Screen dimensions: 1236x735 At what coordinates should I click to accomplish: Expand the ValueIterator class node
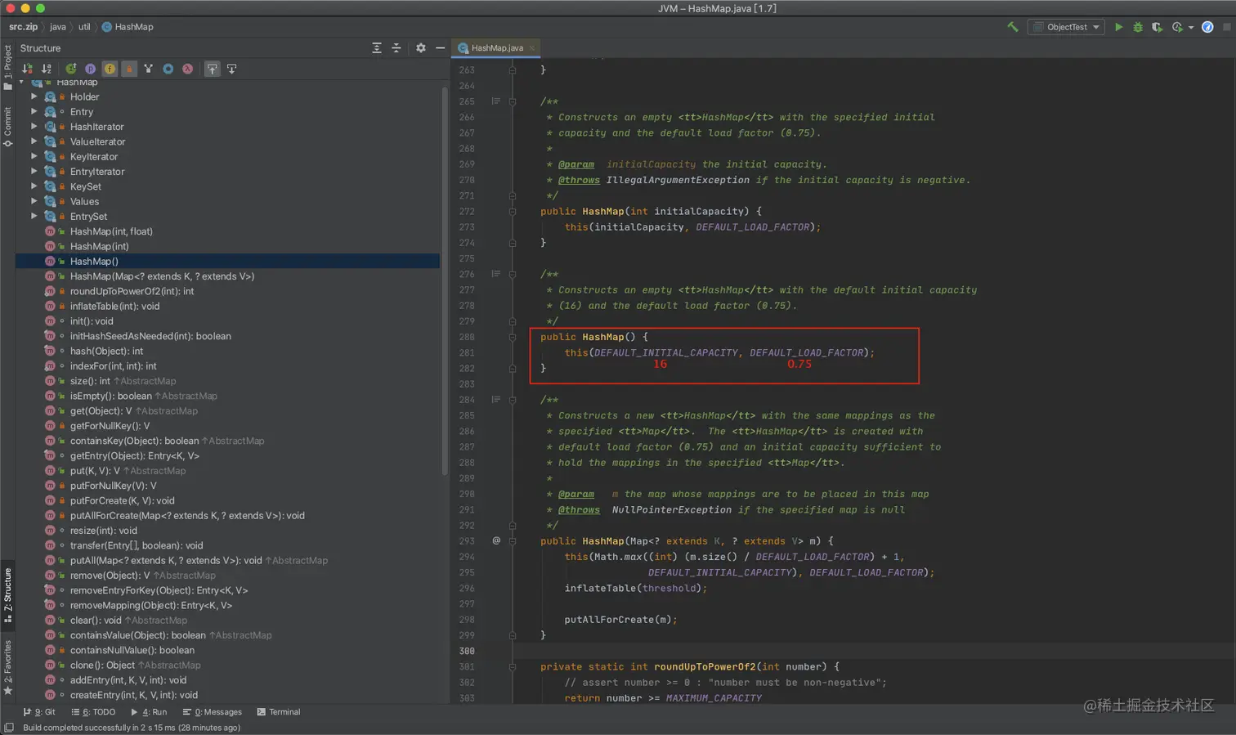point(34,141)
